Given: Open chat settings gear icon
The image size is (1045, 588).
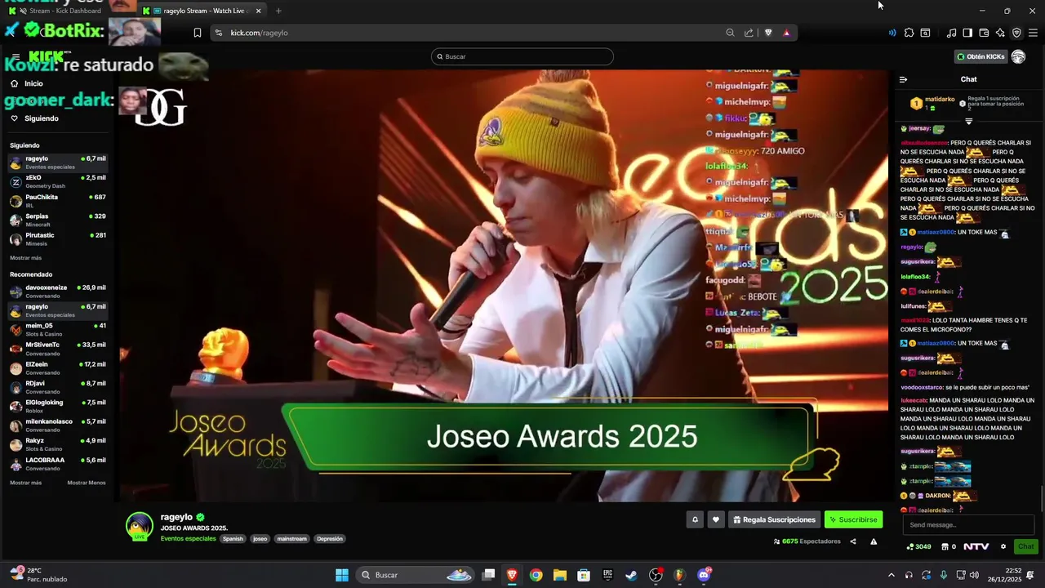Looking at the screenshot, I should [x=1003, y=546].
